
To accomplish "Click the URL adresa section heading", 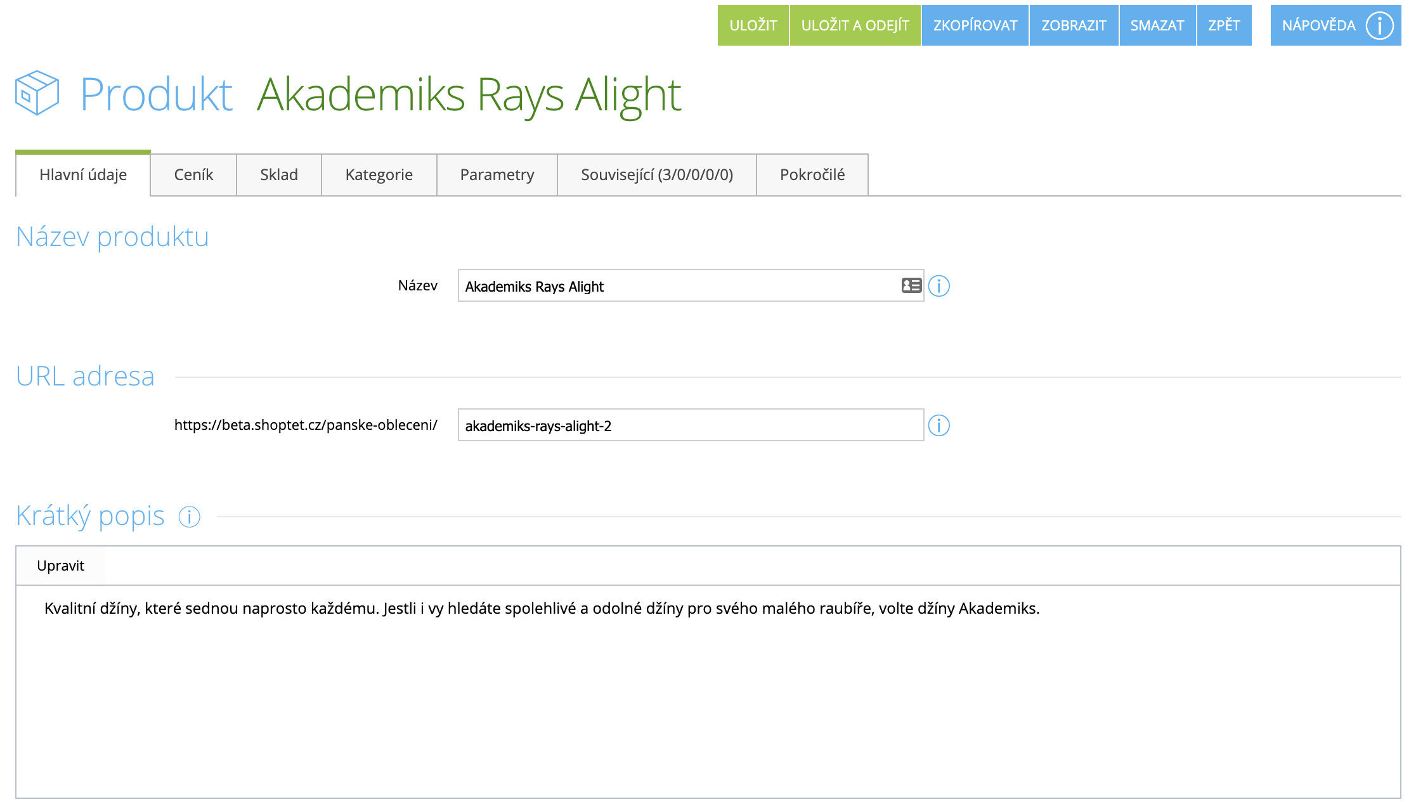I will pyautogui.click(x=85, y=376).
